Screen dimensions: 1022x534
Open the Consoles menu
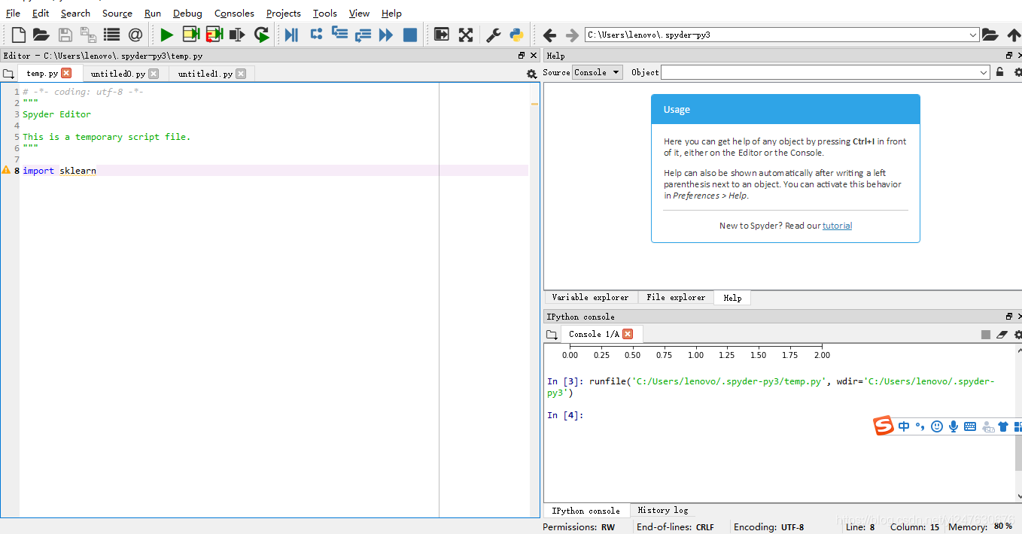[234, 13]
